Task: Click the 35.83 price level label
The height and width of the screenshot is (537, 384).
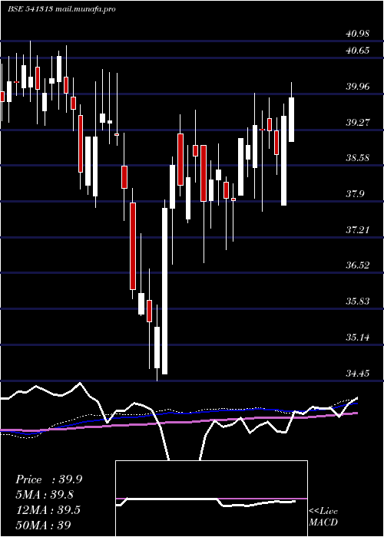Action: click(x=358, y=301)
